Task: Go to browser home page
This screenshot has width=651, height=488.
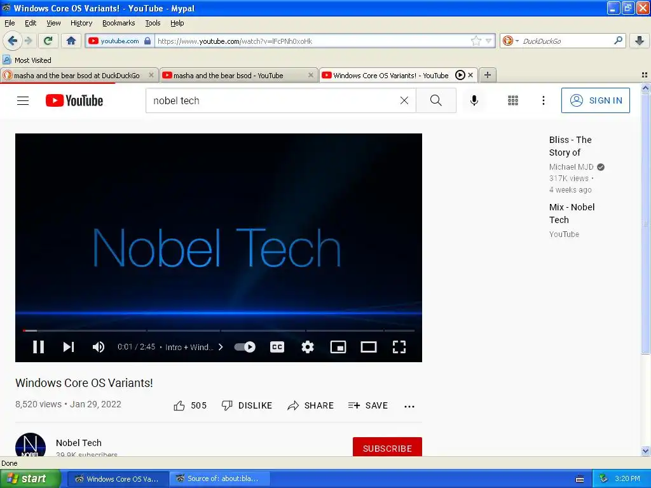Action: [71, 41]
